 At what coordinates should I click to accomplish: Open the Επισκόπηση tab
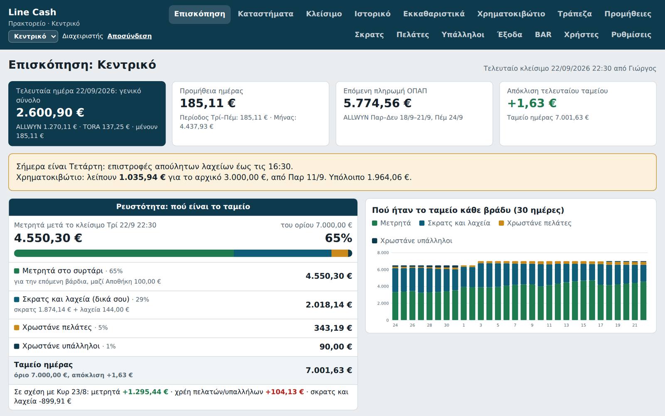199,14
